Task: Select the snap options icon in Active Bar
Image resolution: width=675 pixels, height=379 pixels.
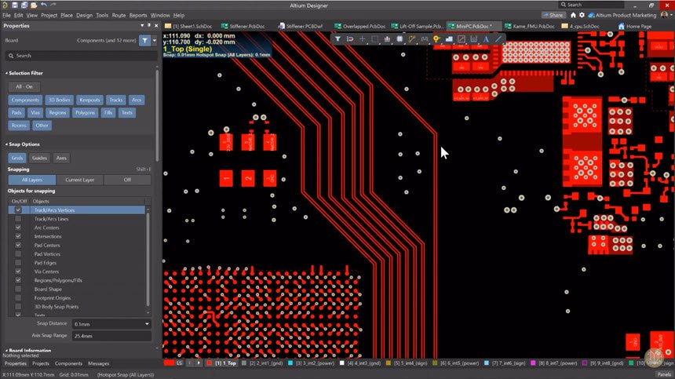Action: tap(350, 39)
